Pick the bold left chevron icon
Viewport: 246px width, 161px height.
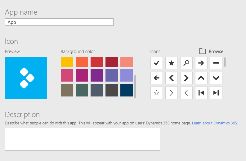coord(172,78)
